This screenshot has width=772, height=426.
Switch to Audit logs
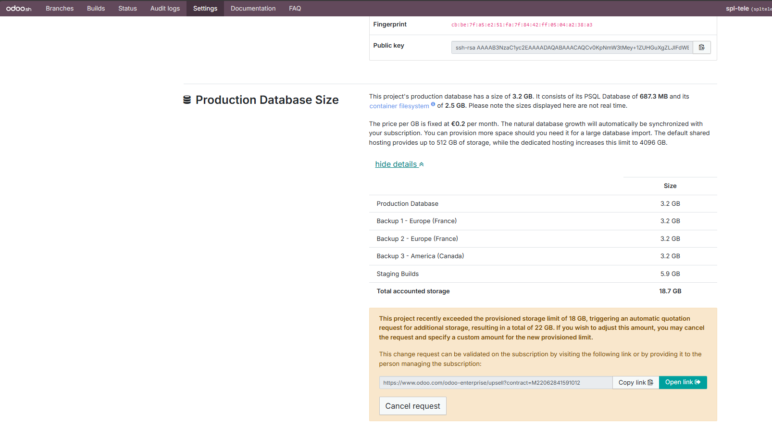[x=165, y=8]
